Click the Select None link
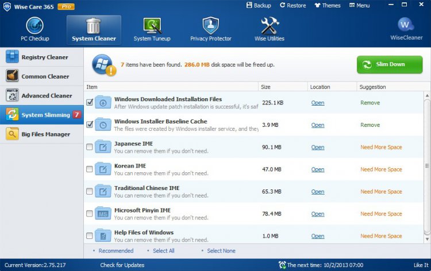The image size is (431, 271). (x=221, y=251)
